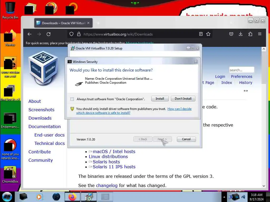Open 'some russian ran a rat' desktop icon
Viewport: 270px width, 202px height.
(10, 67)
